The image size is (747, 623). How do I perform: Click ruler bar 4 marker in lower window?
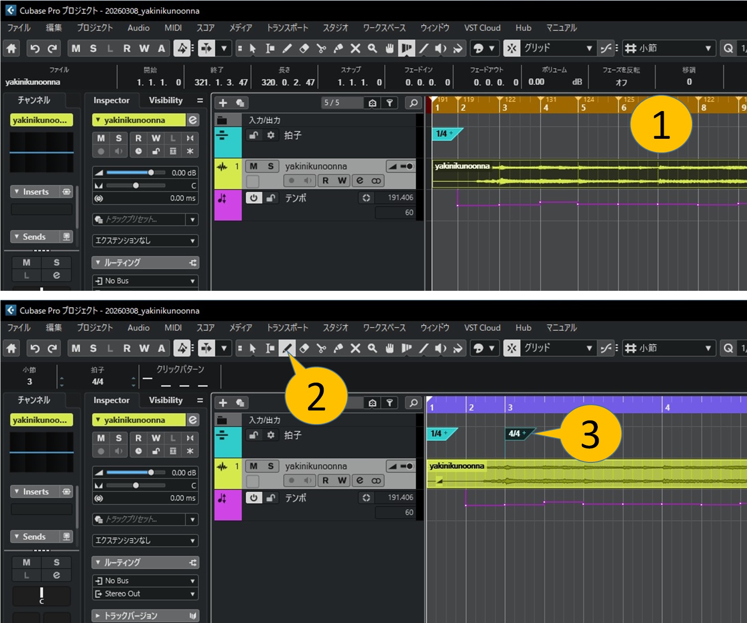[667, 407]
